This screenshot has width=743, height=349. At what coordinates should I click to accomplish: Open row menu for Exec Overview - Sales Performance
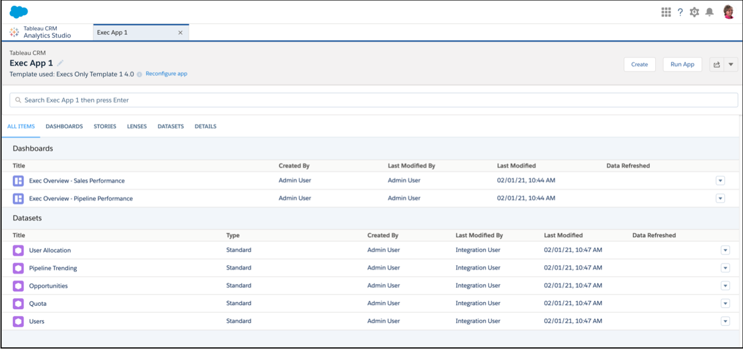(720, 180)
